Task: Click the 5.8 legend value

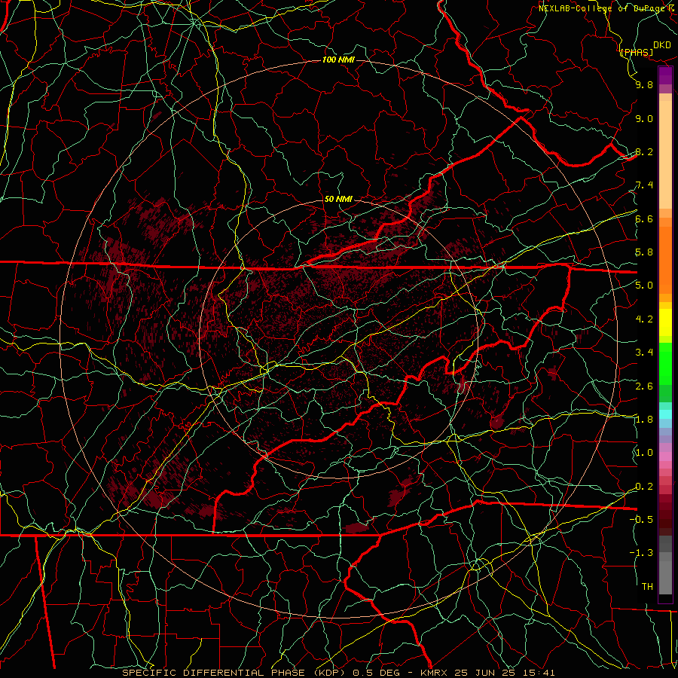Action: tap(644, 252)
